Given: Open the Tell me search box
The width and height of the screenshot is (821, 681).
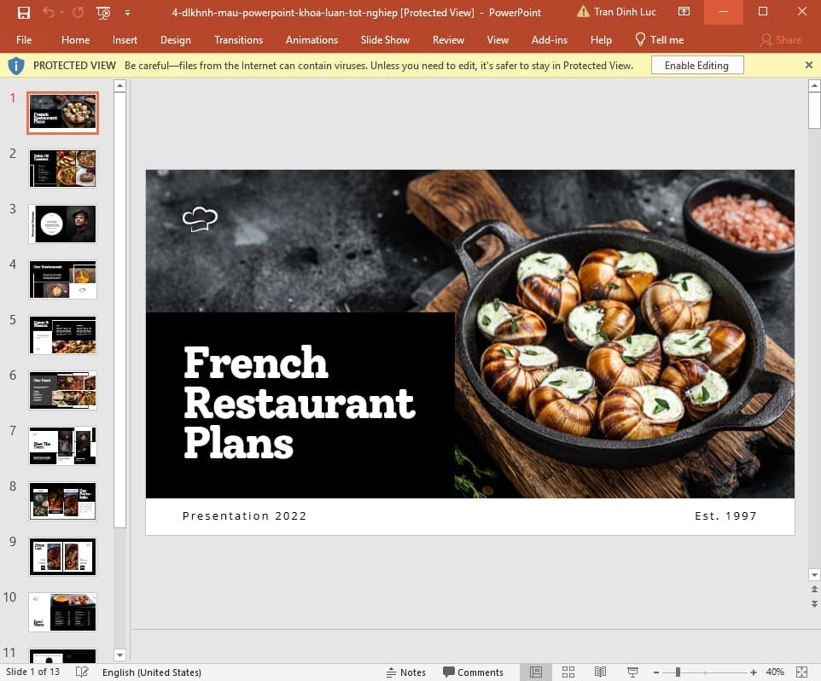Looking at the screenshot, I should 660,39.
